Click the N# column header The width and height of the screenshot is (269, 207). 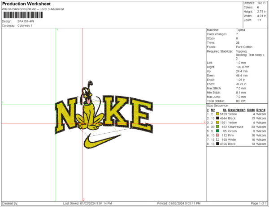click(x=213, y=110)
